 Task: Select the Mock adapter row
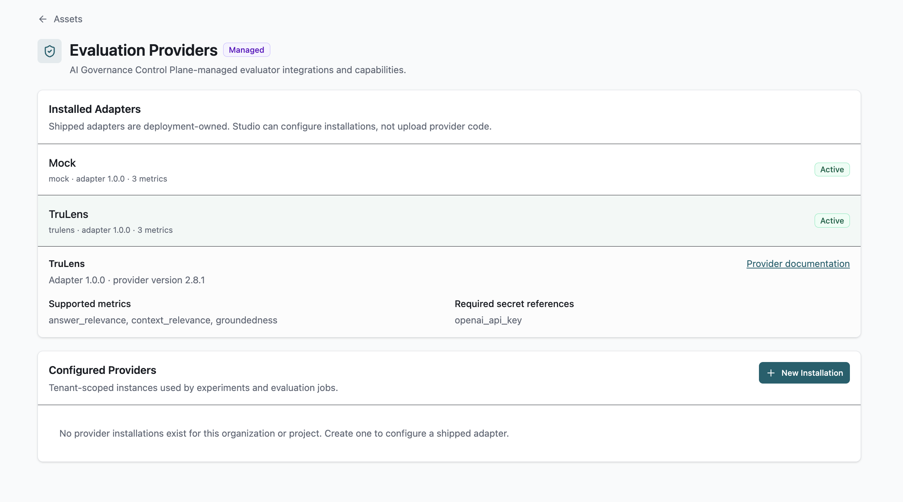pyautogui.click(x=449, y=170)
